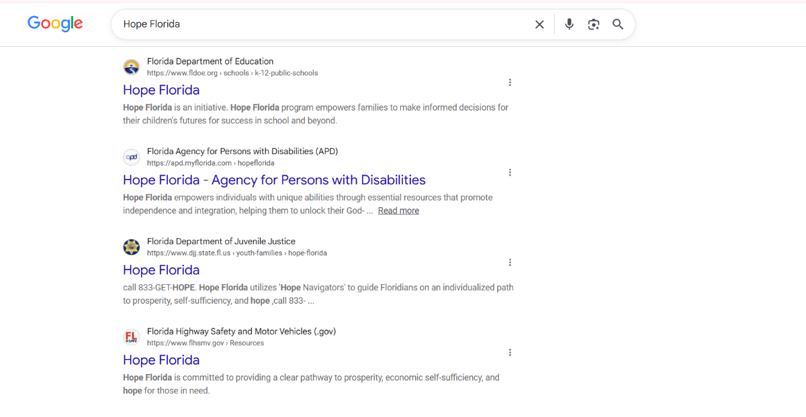
Task: Click the magnifying glass search button
Action: pos(618,24)
